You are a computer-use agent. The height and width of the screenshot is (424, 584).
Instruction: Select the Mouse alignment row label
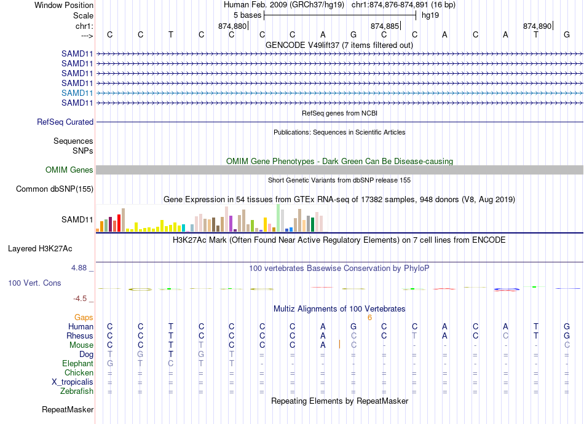coord(81,345)
